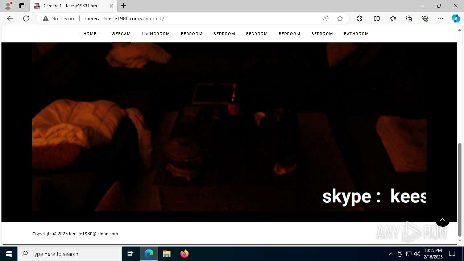Screen dimensions: 464x261
Task: Open a new browser tab
Action: tap(124, 6)
